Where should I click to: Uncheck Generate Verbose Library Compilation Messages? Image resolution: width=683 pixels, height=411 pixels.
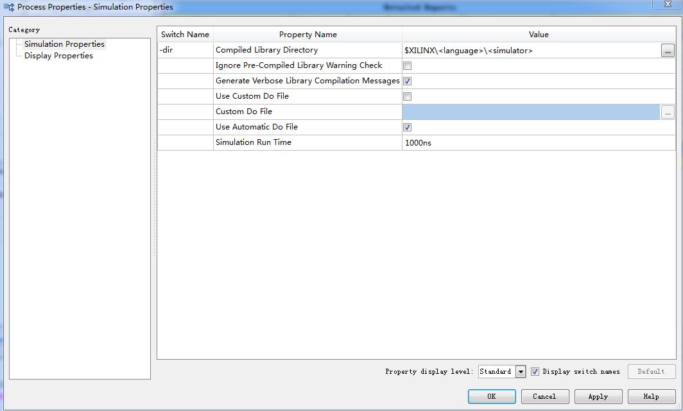pos(407,81)
